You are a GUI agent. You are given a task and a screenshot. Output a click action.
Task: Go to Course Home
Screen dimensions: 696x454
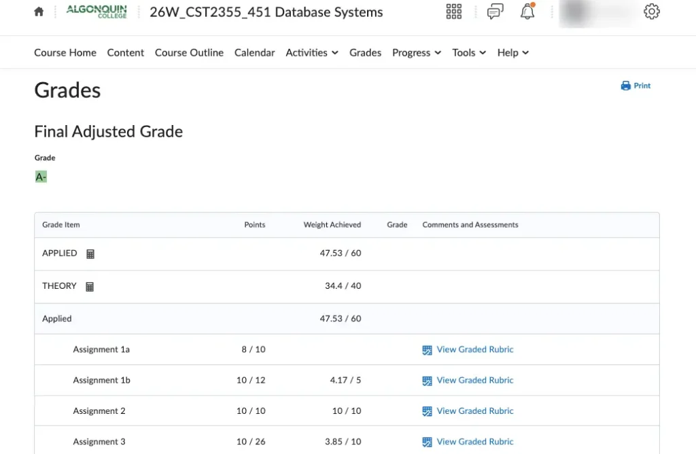tap(65, 52)
